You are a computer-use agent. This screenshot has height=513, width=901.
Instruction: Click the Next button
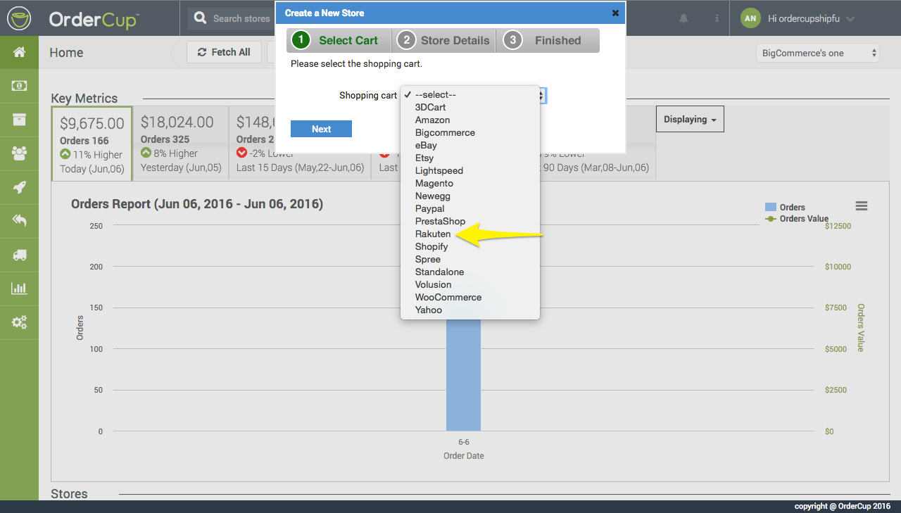(321, 129)
